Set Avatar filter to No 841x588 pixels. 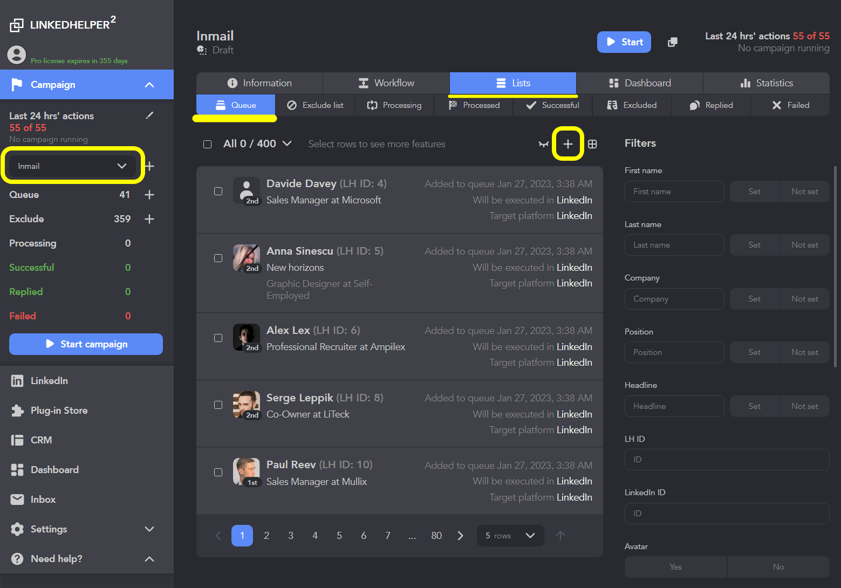778,567
